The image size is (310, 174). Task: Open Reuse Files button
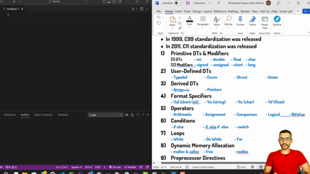pos(264,23)
